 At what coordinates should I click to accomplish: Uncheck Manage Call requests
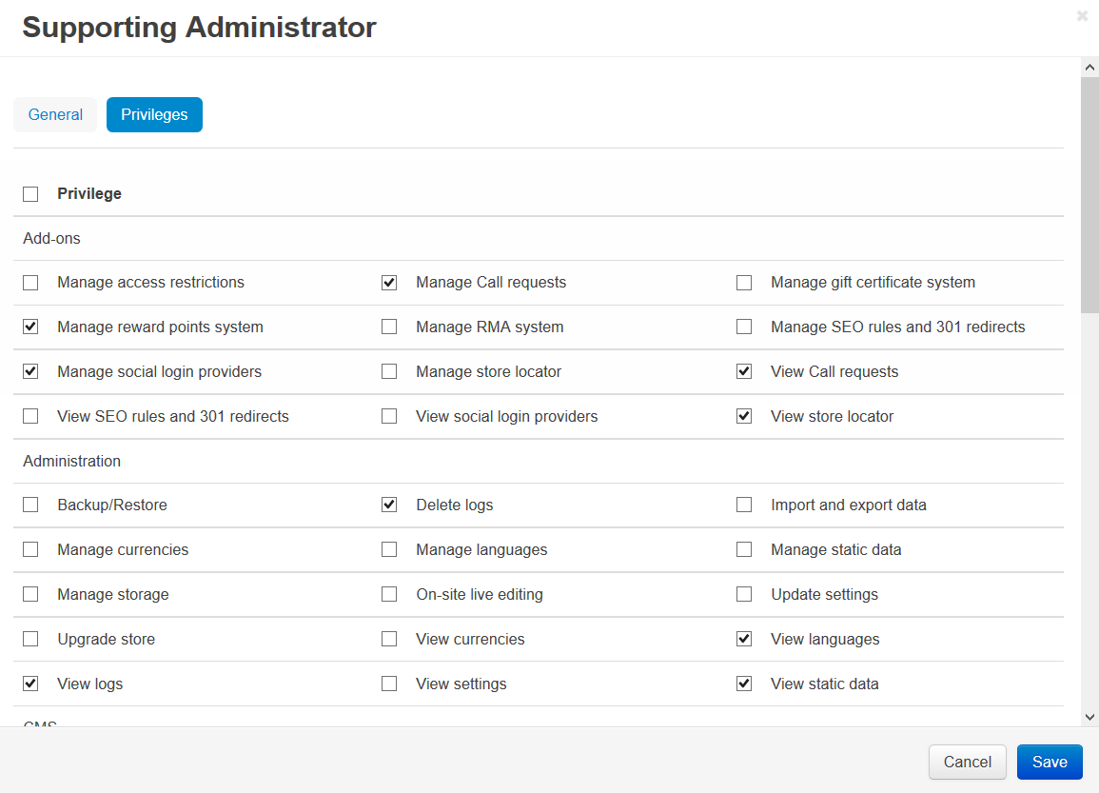389,283
